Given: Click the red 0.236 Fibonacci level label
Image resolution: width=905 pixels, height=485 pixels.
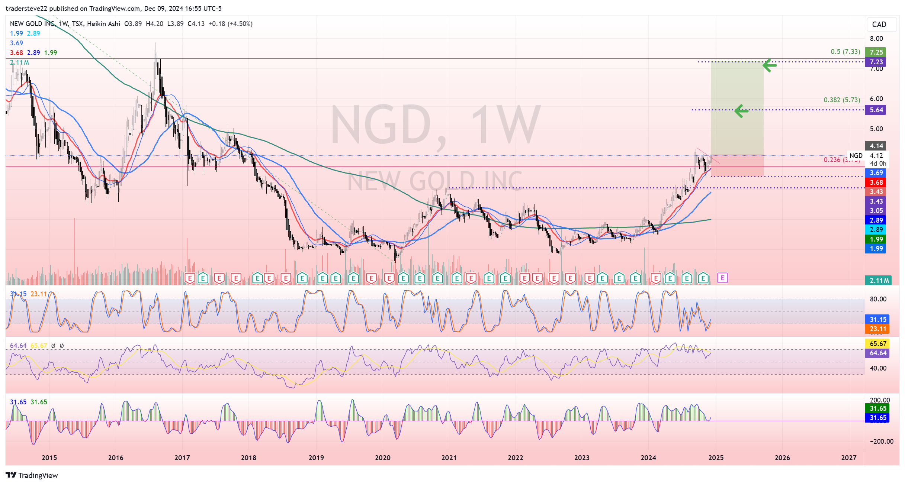Looking at the screenshot, I should 841,160.
